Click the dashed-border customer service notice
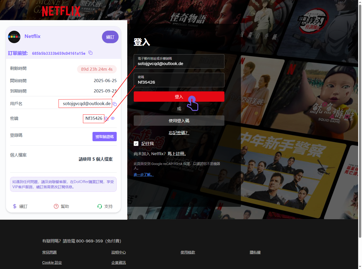The height and width of the screenshot is (269, 362). point(63,184)
